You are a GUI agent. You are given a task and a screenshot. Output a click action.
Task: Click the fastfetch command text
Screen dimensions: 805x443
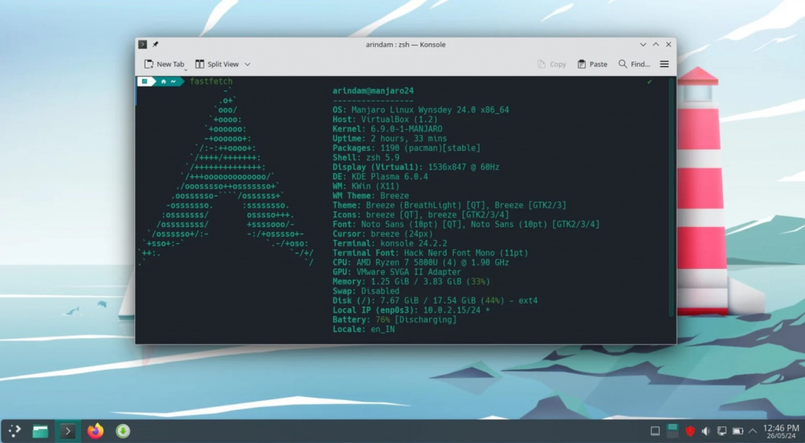[211, 81]
